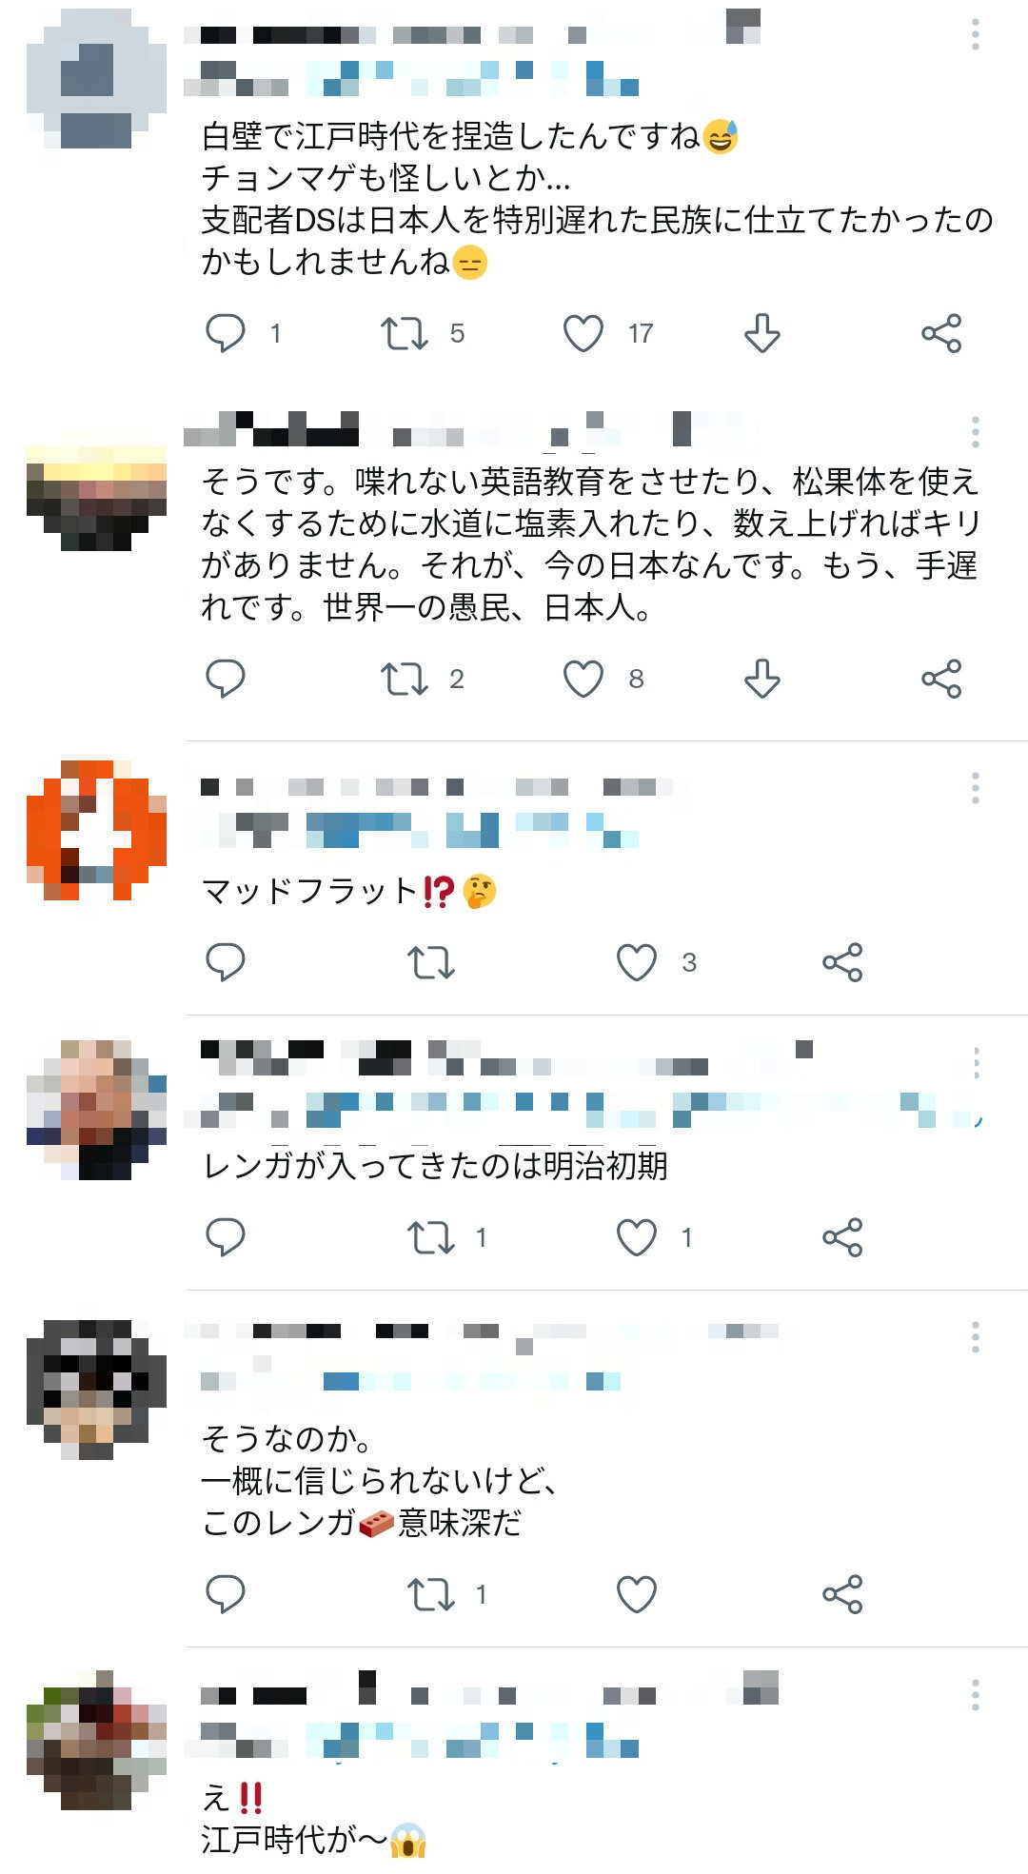The height and width of the screenshot is (1874, 1028).
Task: Like the tweet with 17 likes
Action: [x=583, y=333]
